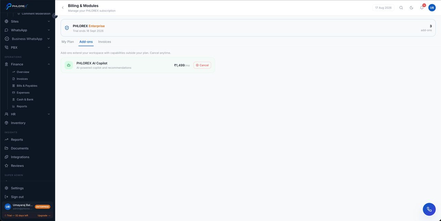Click the Umayaraj Bal... user name
The width and height of the screenshot is (441, 221).
coord(23,205)
